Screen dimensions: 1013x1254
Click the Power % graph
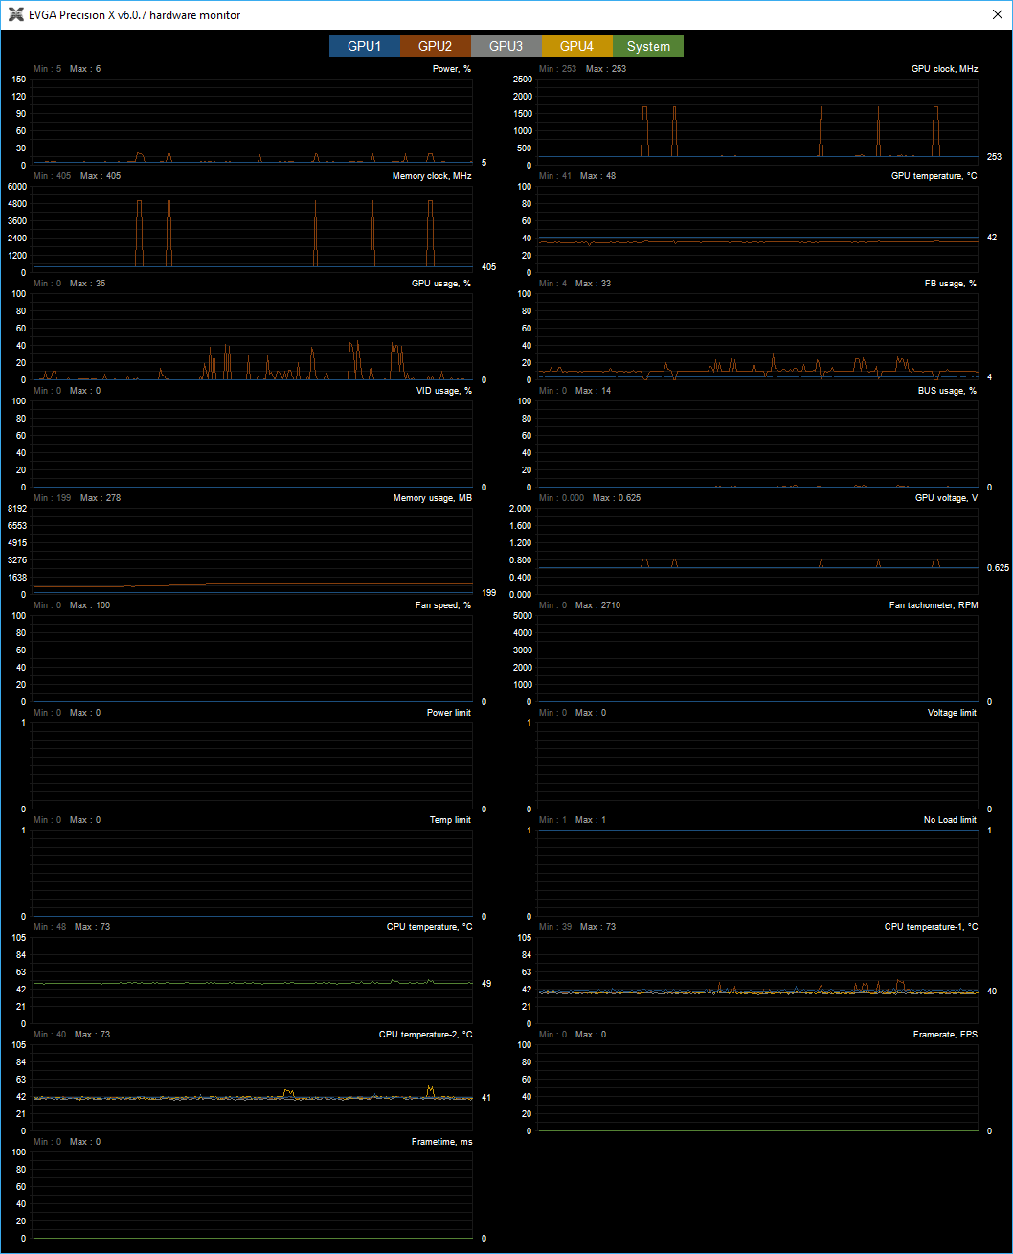click(252, 122)
